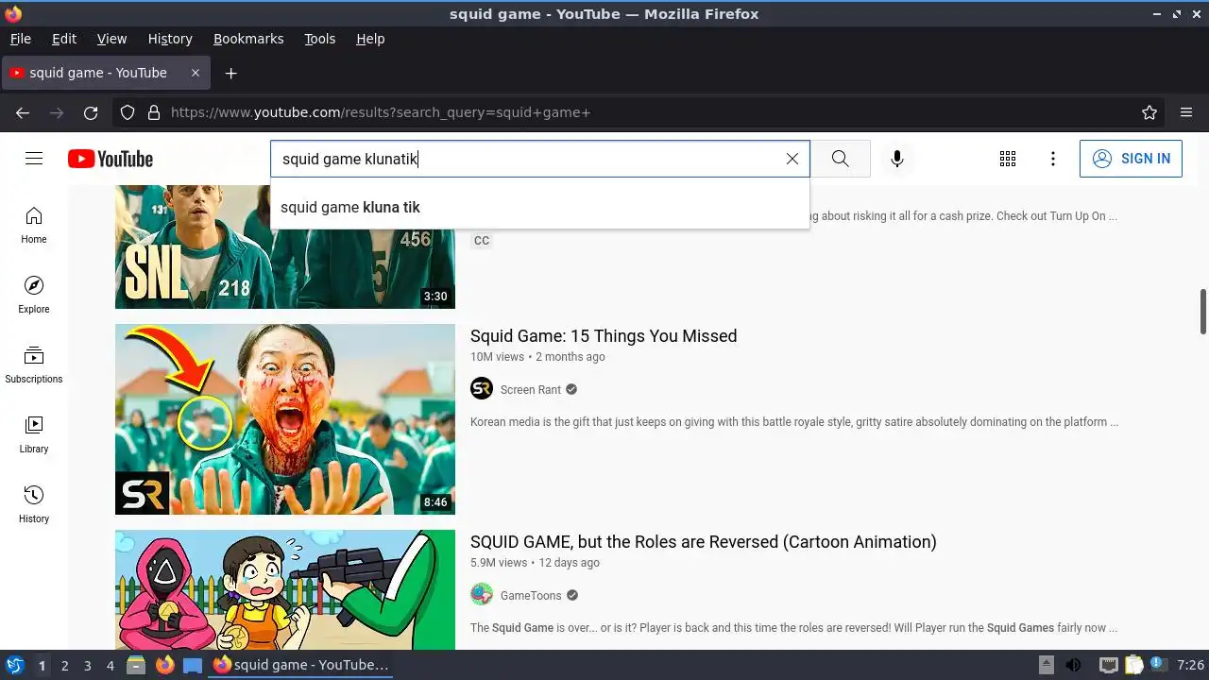Viewport: 1209px width, 680px height.
Task: Open the Edit menu
Action: coord(64,39)
